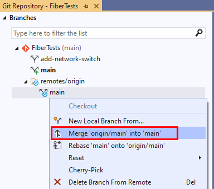Click the Rebase icon in context menu

[x=57, y=145]
